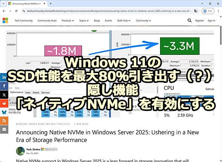
Task: Go forward in browser history
Action: click(x=10, y=11)
